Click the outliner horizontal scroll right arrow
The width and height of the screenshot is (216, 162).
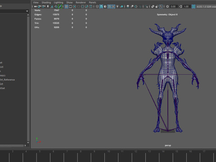click(x=25, y=145)
